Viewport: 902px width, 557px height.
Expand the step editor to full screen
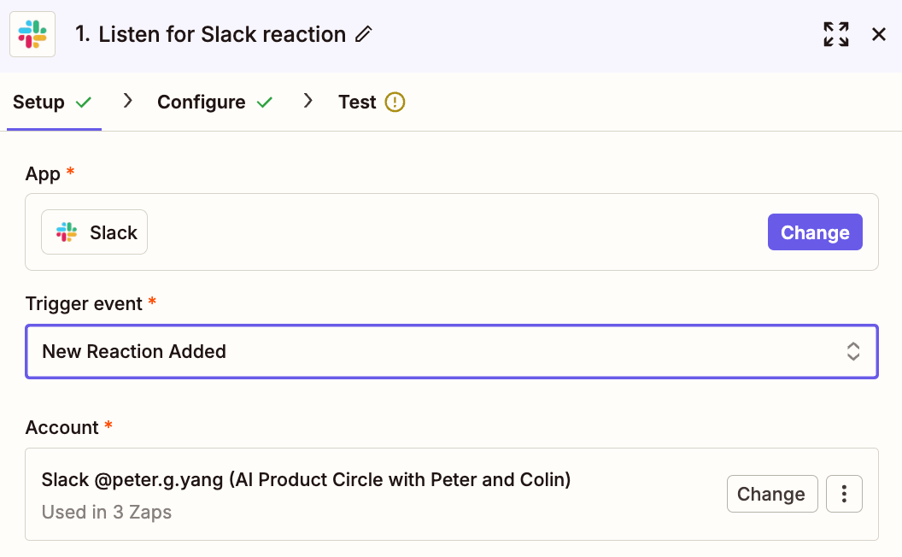tap(835, 34)
